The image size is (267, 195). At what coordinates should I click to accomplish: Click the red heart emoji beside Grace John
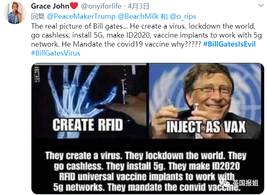[74, 6]
